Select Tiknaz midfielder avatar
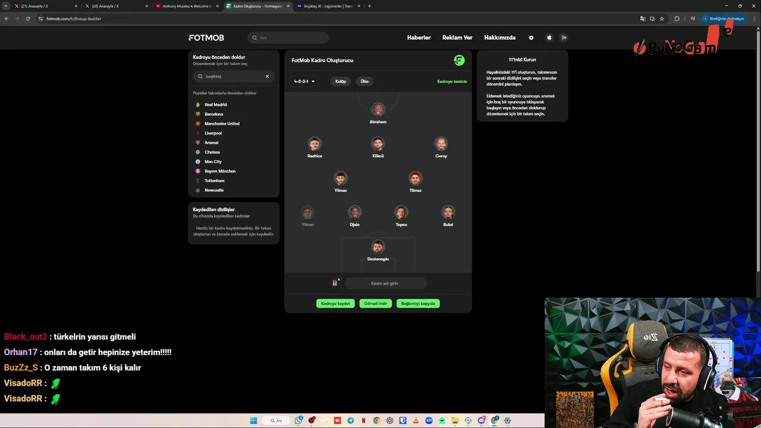761x428 pixels. coord(416,178)
